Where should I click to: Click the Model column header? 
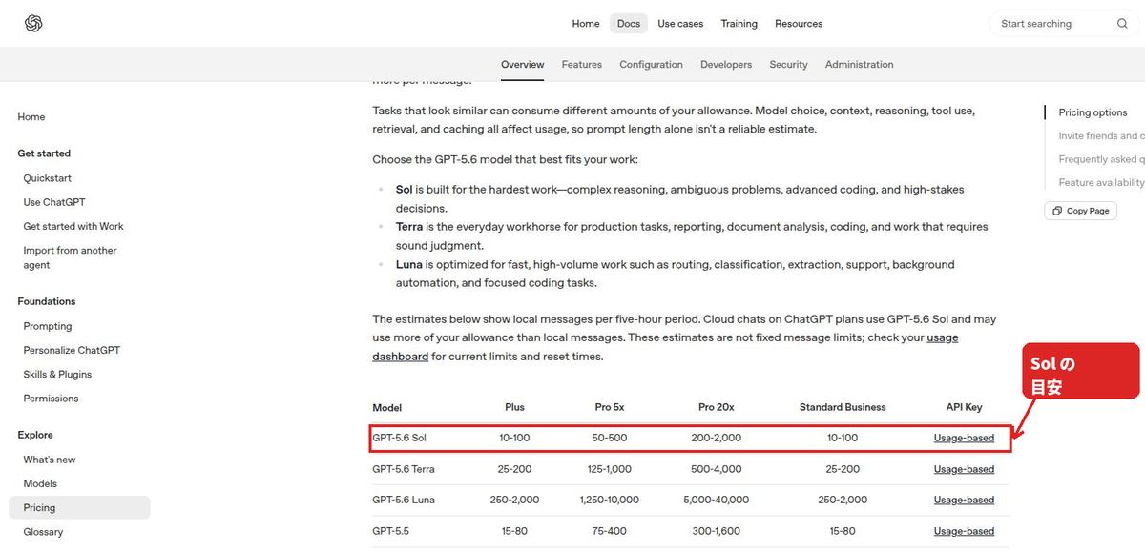pos(387,407)
